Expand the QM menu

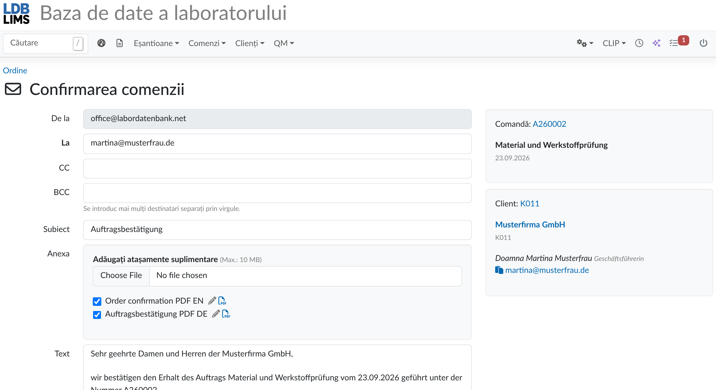(284, 43)
